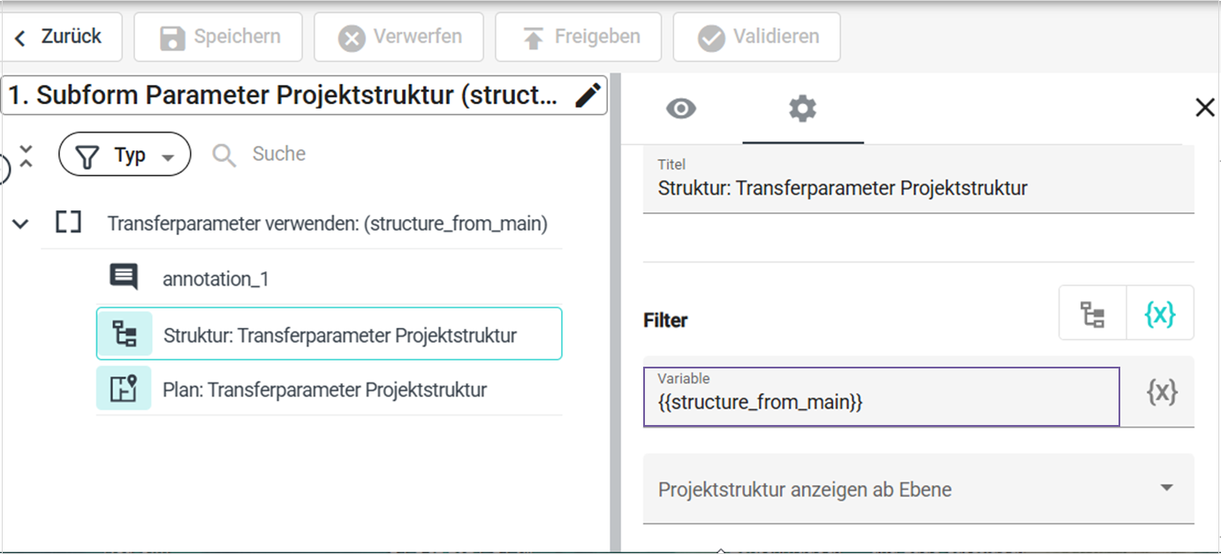Select the structure tree filter mode icon
Screen dimensions: 1221x554
[1093, 314]
